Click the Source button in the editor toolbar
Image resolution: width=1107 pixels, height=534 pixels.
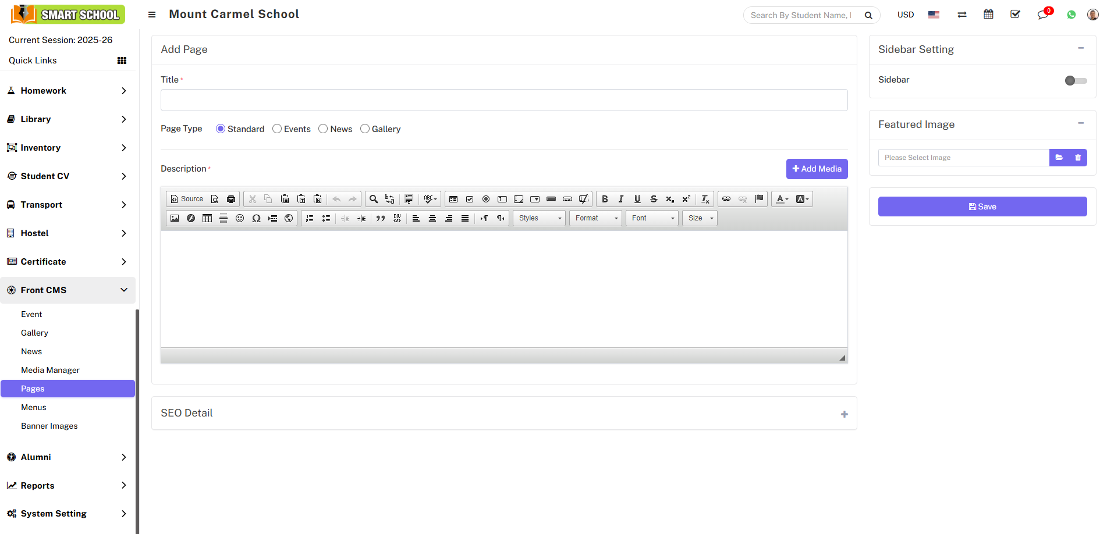click(x=186, y=198)
